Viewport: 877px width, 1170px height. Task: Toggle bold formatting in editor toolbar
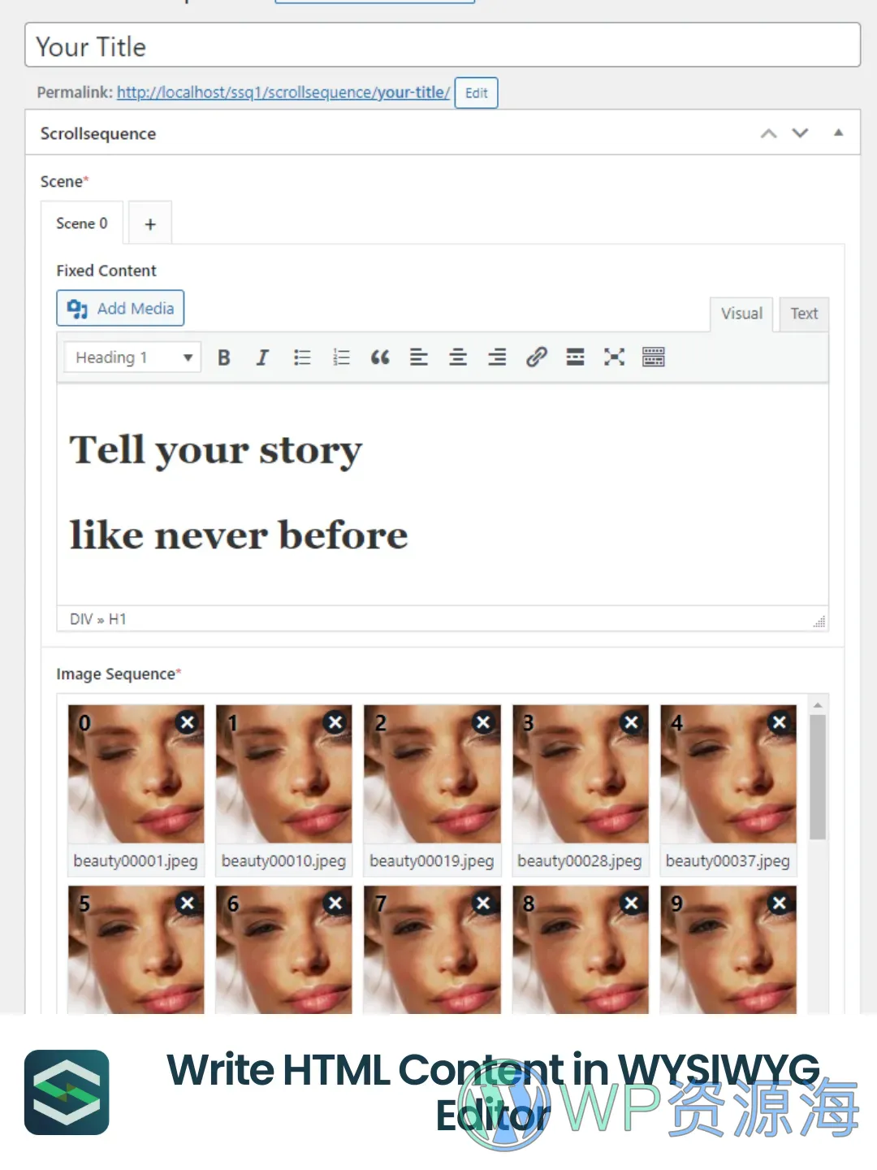click(224, 357)
